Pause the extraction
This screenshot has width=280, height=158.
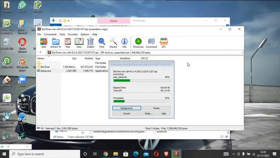coord(156,108)
